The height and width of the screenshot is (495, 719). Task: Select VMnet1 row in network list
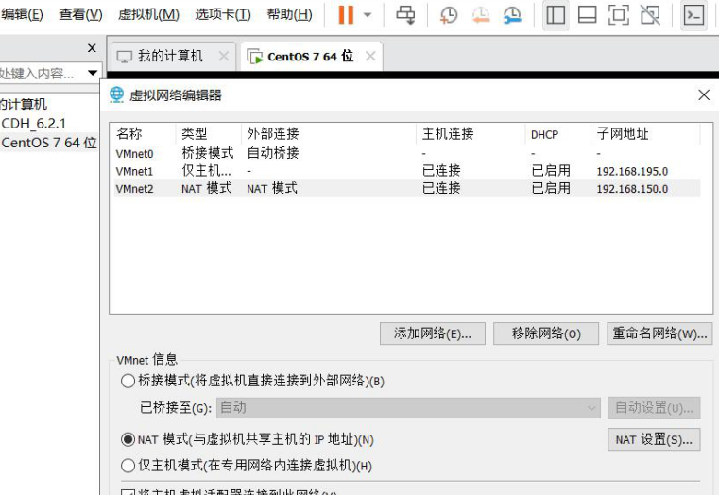click(407, 171)
